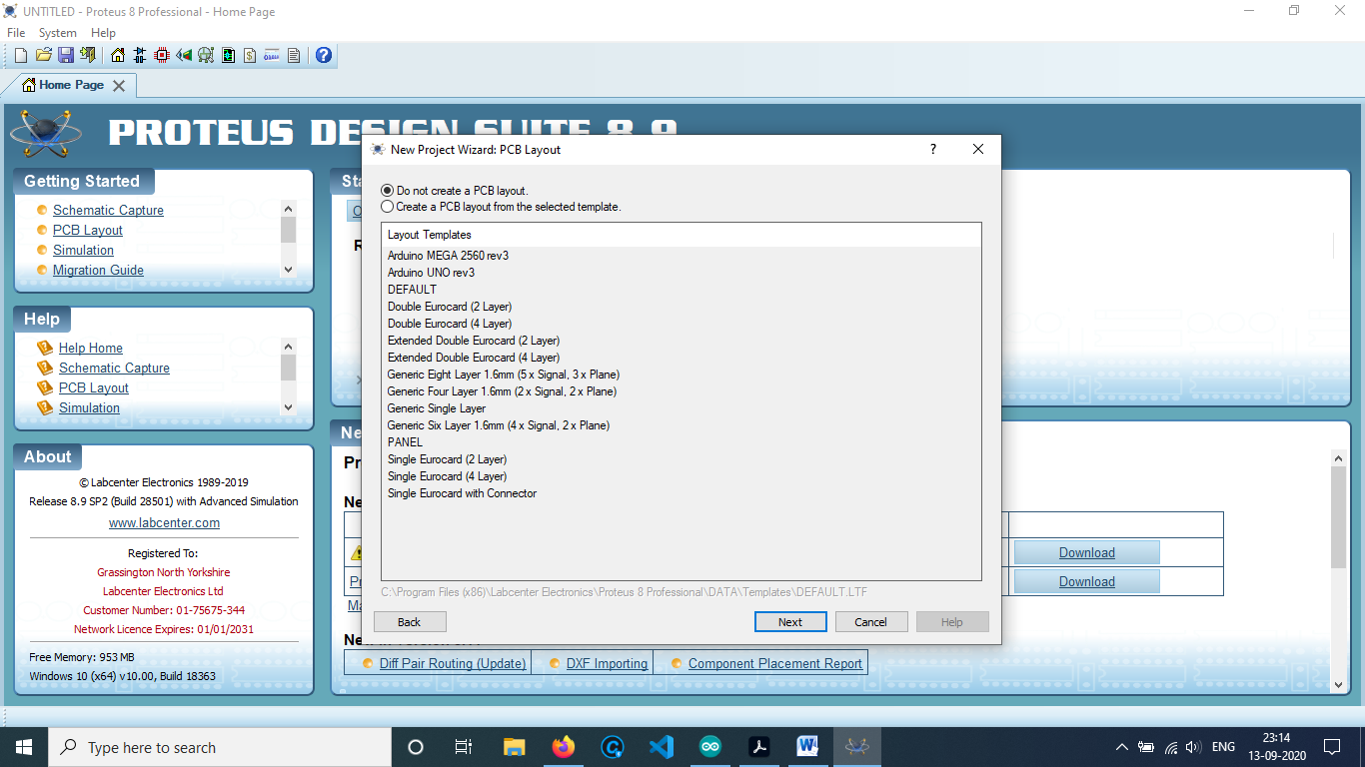Switch to the Home Page tab

[x=72, y=85]
